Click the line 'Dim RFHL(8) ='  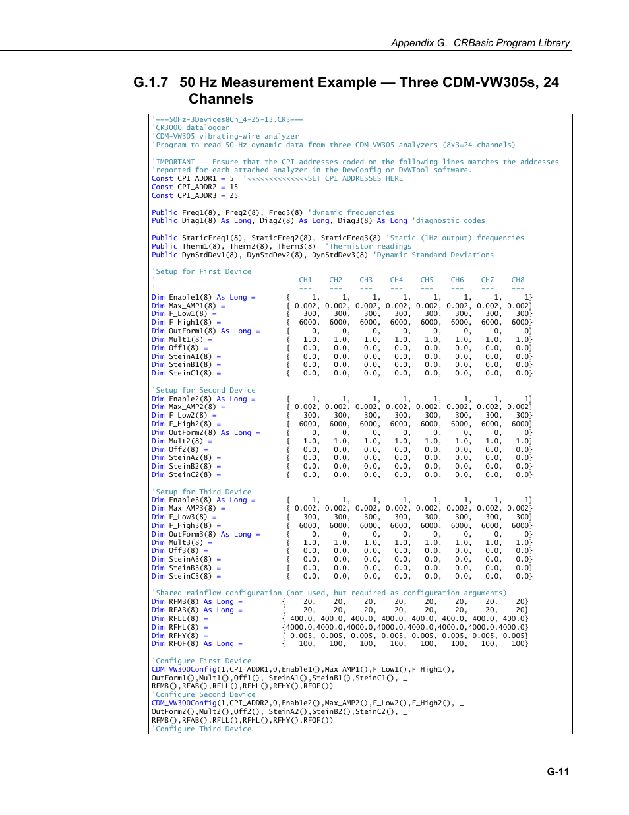point(340,628)
